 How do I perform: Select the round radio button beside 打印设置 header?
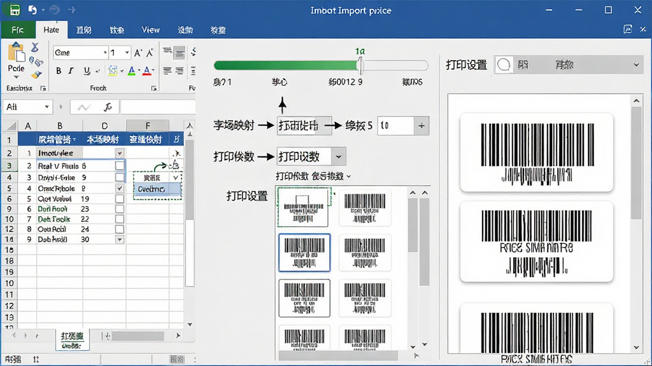(504, 65)
